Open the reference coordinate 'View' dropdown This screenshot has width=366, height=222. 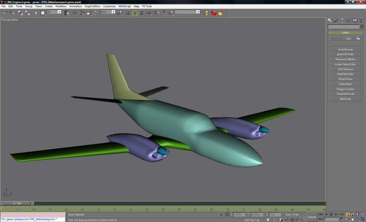108,12
